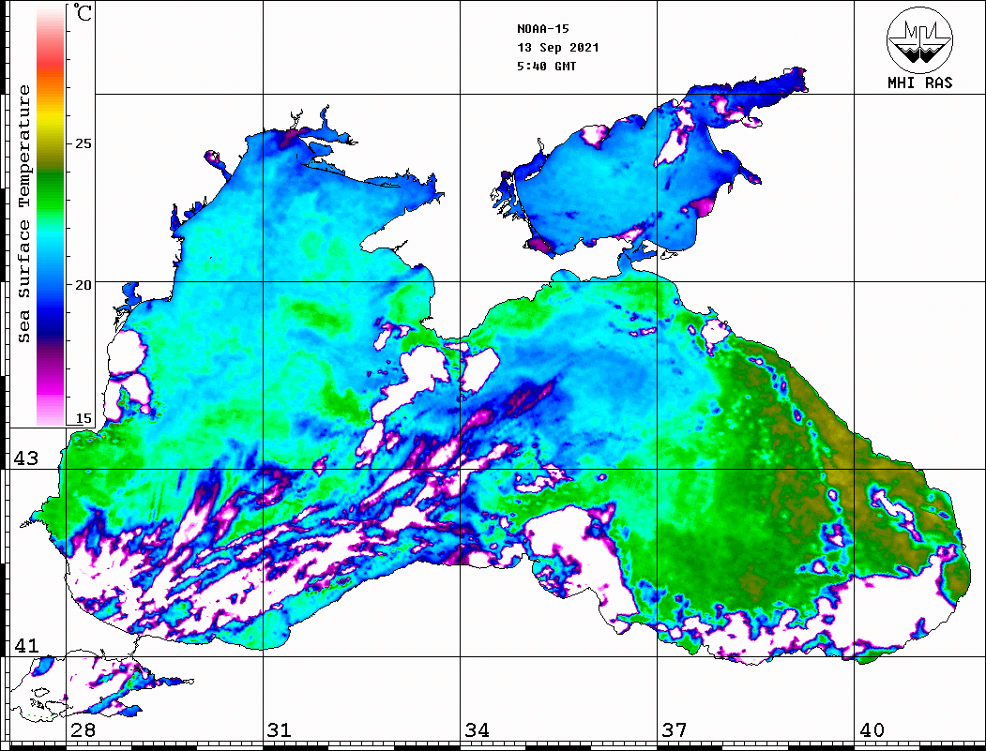Click the latitude label 43
Viewport: 986px width, 751px height.
coord(25,458)
